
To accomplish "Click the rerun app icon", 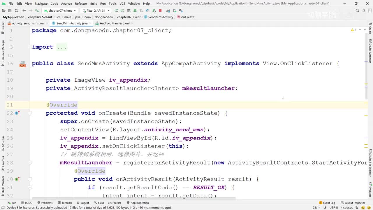I will pyautogui.click(x=116, y=10).
